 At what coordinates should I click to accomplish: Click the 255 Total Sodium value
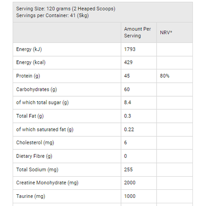(x=128, y=169)
